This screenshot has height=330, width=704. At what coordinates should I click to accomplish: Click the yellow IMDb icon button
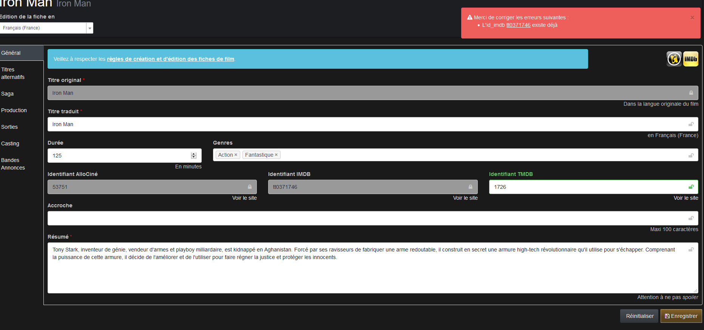click(690, 59)
